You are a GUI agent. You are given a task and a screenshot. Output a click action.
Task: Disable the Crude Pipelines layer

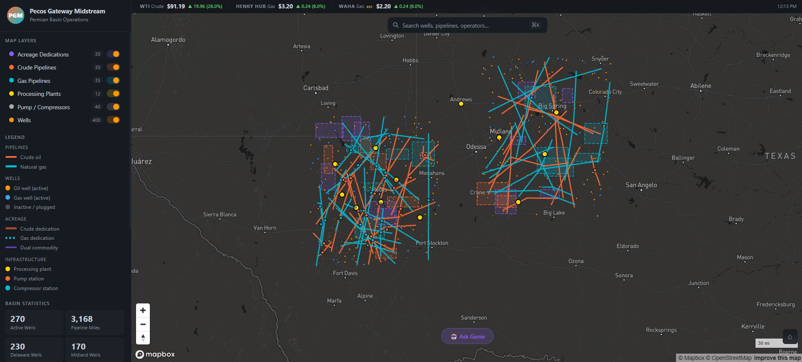coord(113,67)
